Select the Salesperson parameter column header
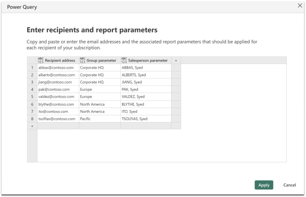306x197 pixels. pyautogui.click(x=146, y=60)
